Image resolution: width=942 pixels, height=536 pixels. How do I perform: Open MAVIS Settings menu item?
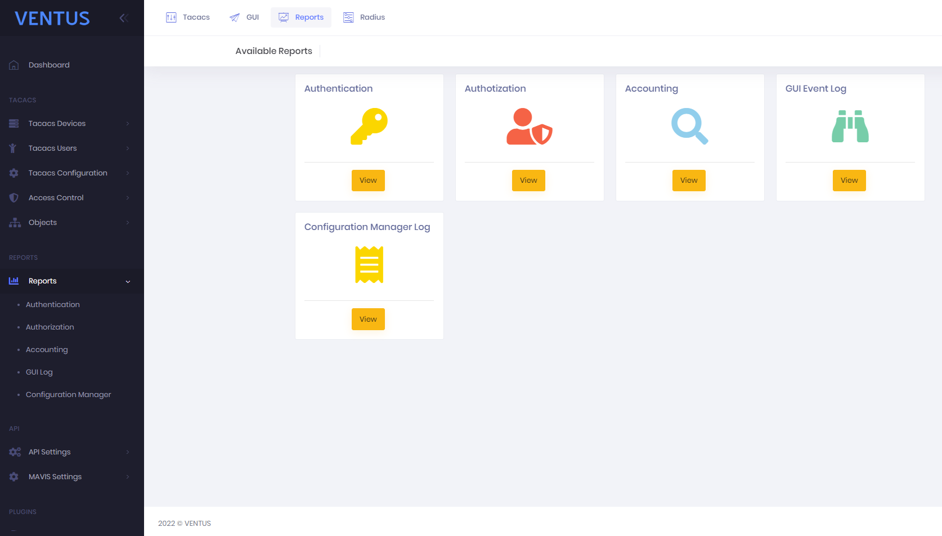[72, 477]
